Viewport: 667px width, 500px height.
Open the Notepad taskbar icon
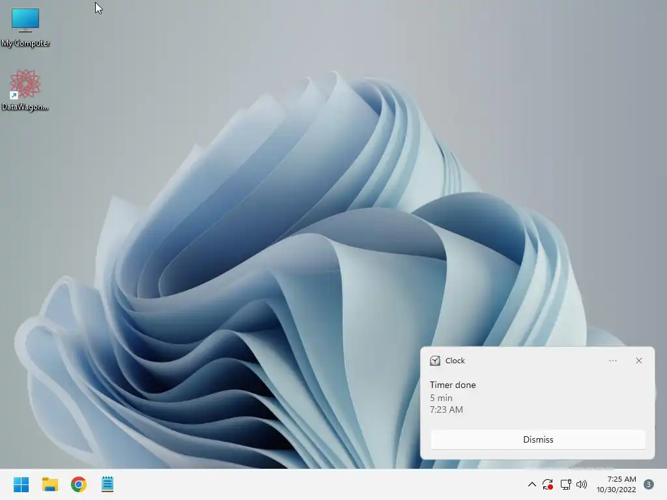click(107, 484)
